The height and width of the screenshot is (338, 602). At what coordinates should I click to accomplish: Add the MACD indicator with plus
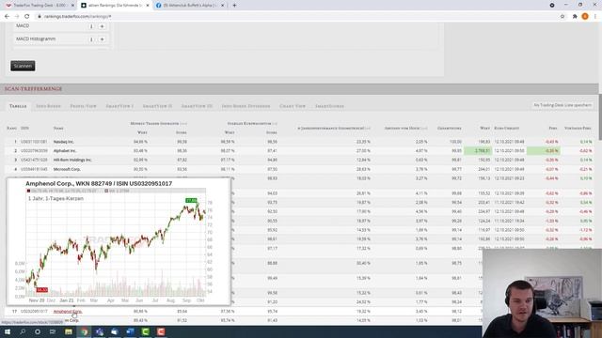[x=103, y=26]
